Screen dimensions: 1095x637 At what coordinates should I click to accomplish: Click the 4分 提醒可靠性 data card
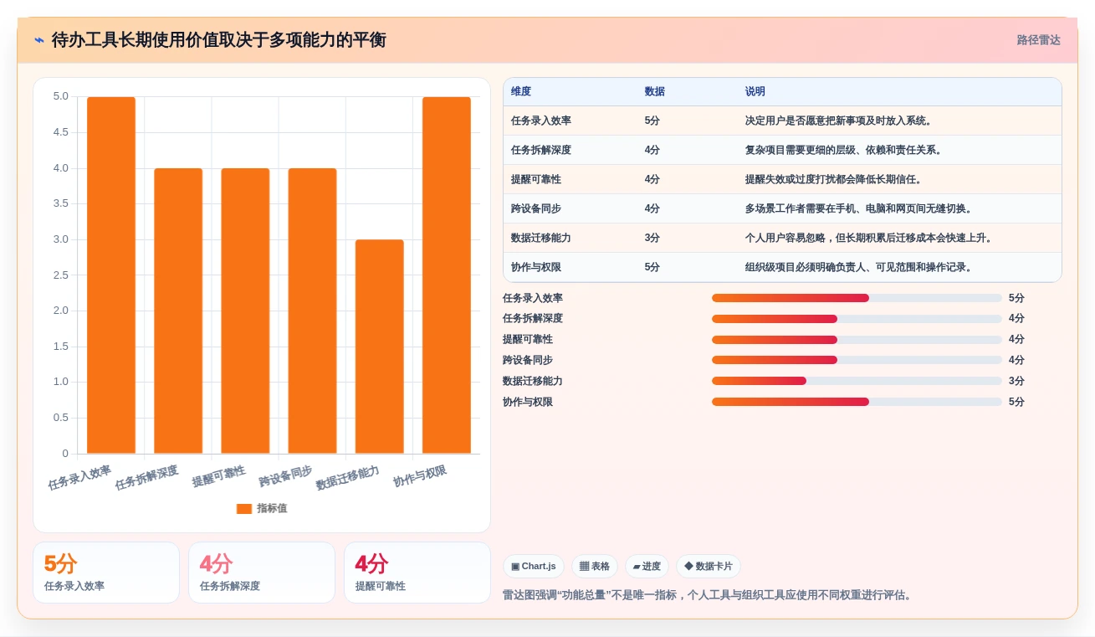(417, 573)
